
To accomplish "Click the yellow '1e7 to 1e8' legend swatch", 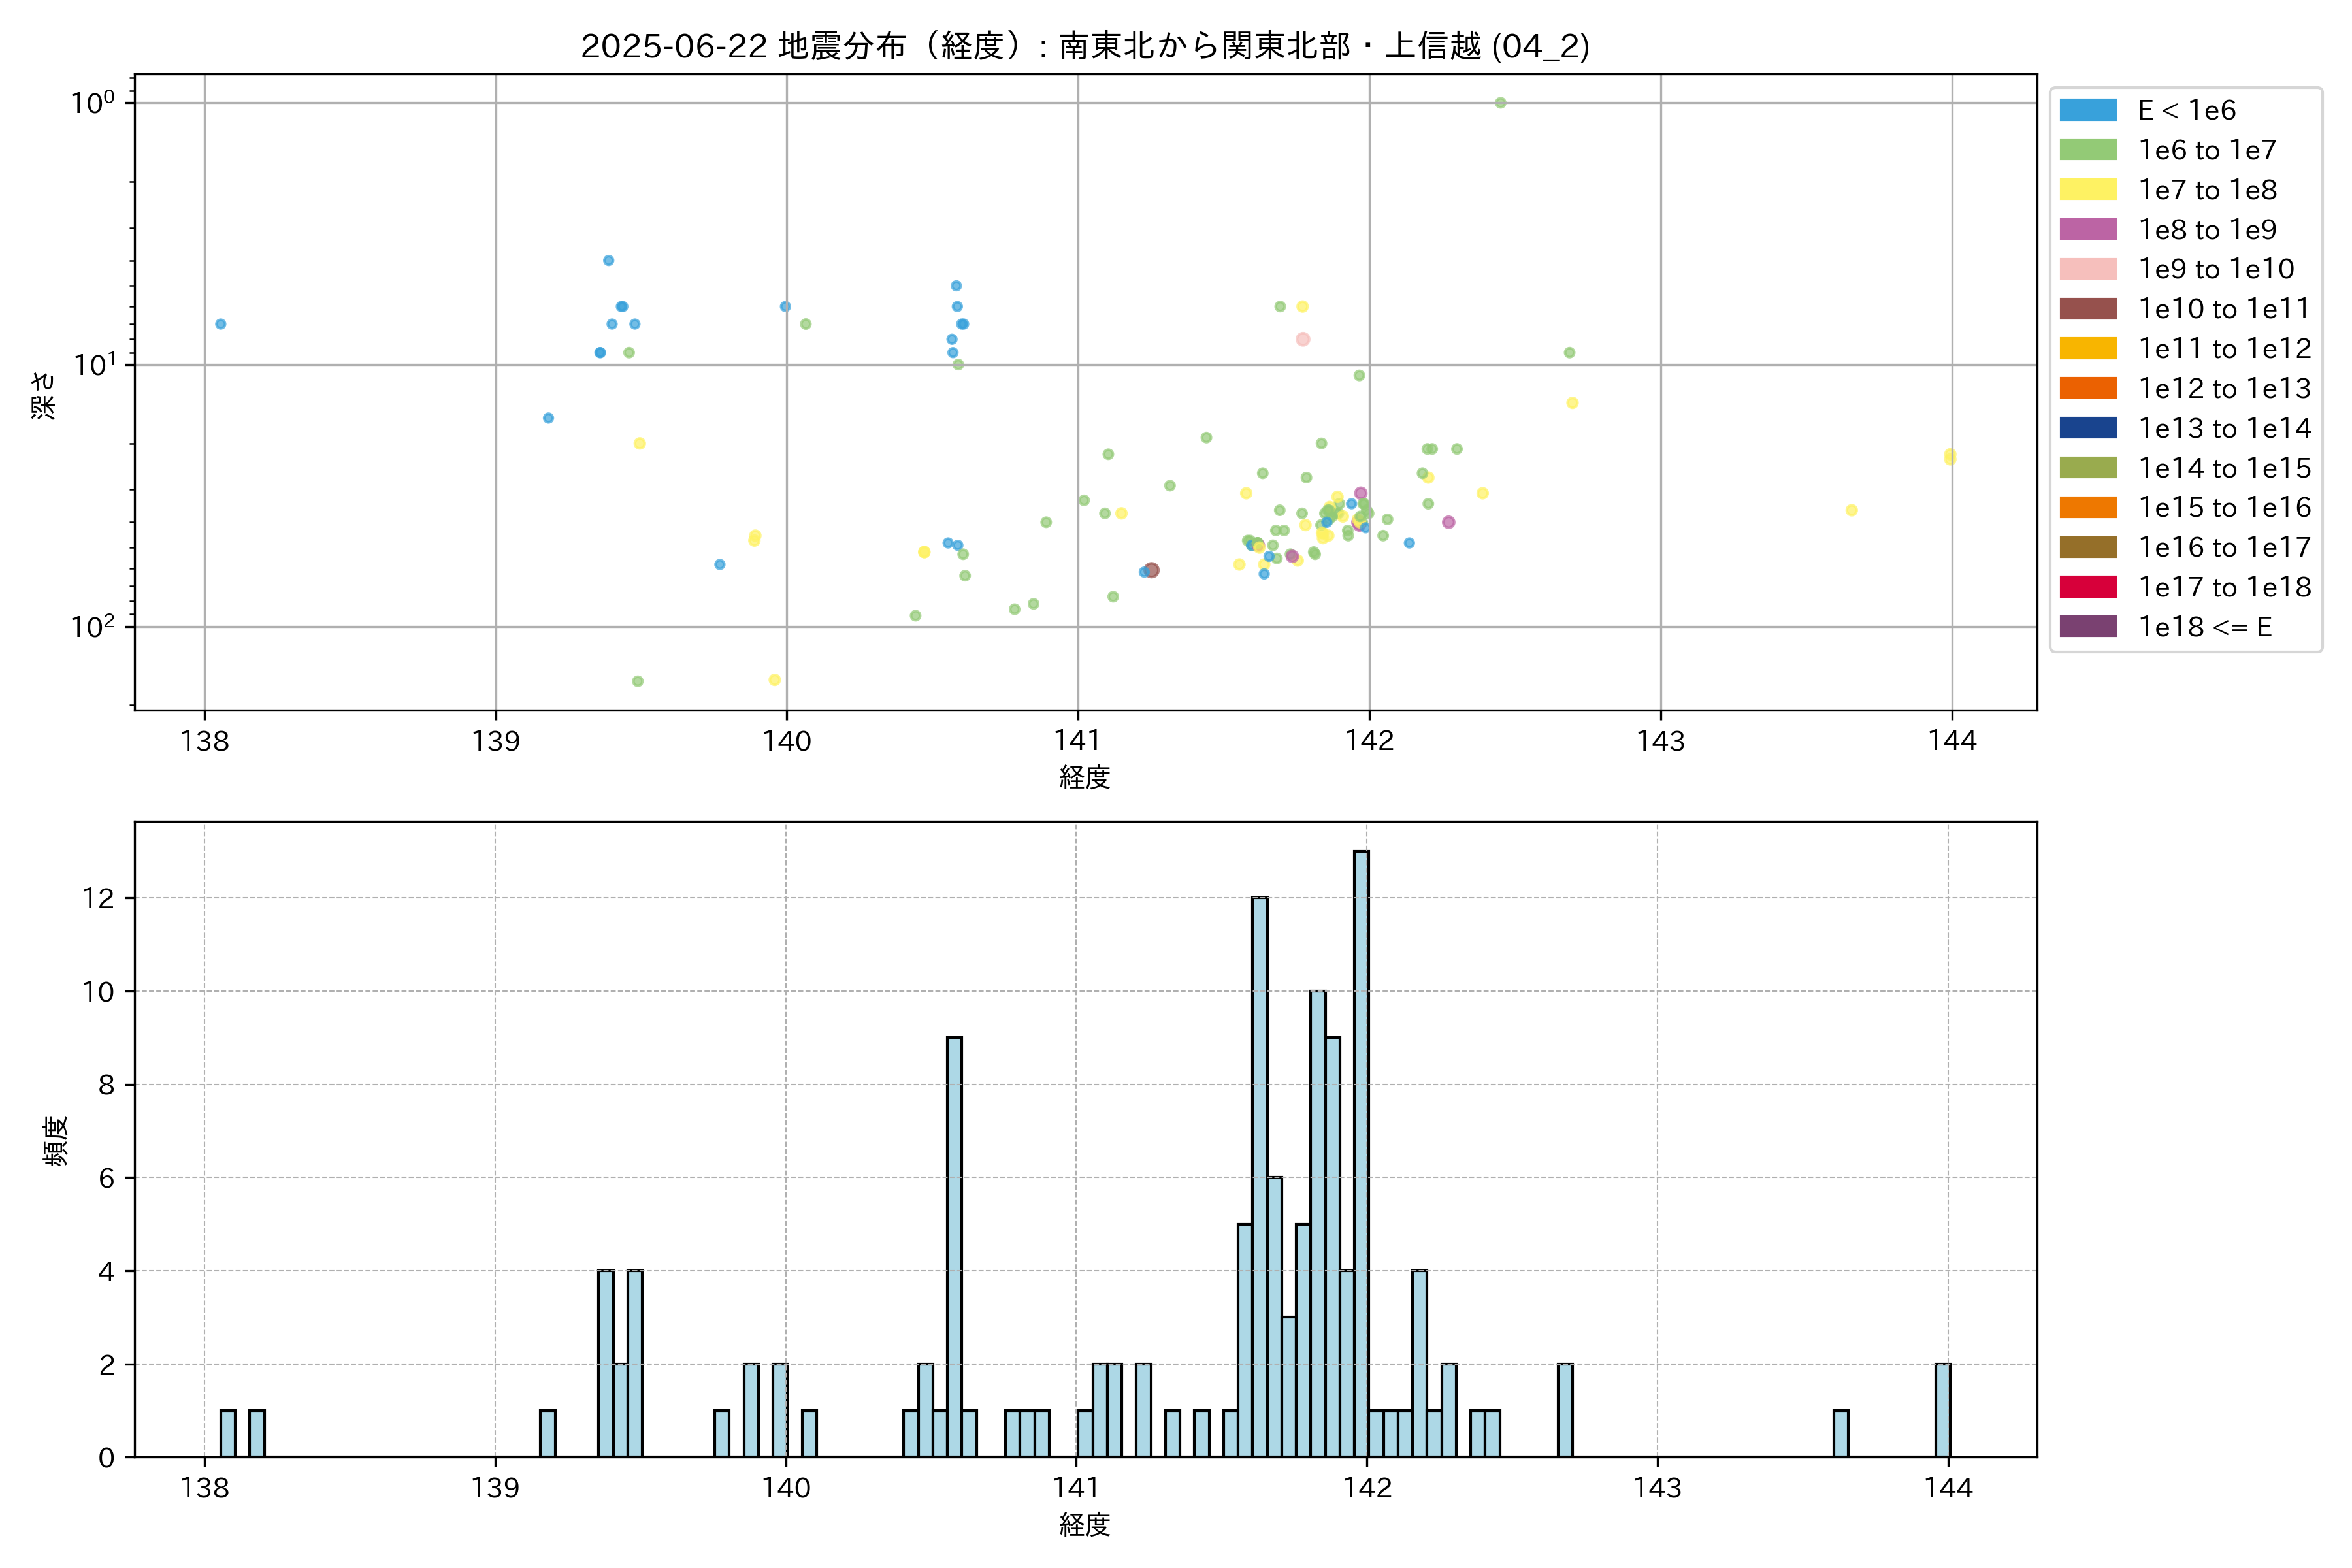I will tap(2088, 190).
